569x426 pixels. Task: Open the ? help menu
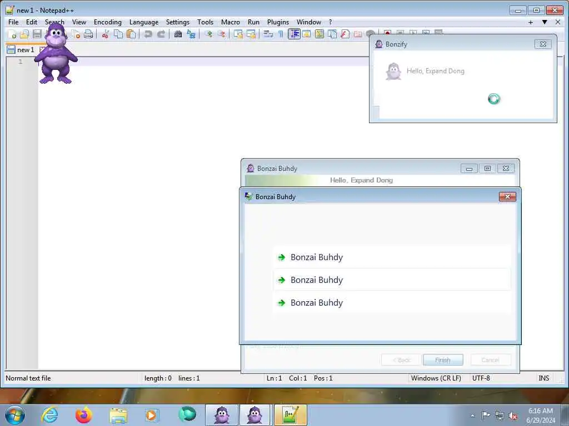pos(330,22)
